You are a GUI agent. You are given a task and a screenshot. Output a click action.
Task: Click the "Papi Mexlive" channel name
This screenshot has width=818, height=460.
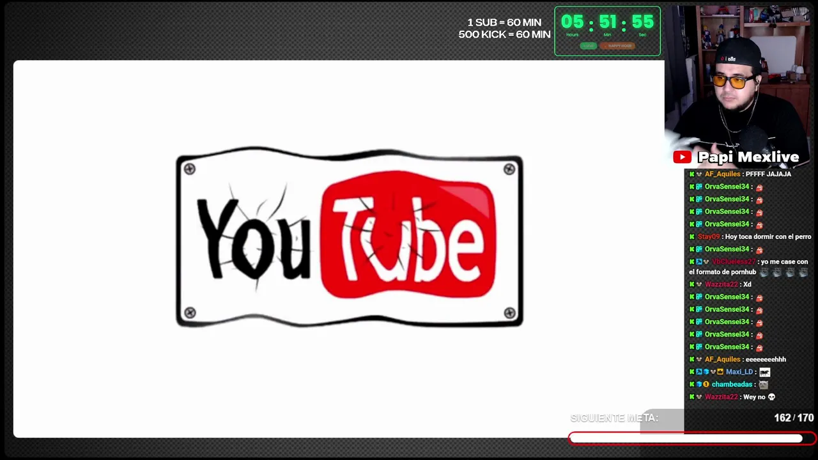coord(748,157)
